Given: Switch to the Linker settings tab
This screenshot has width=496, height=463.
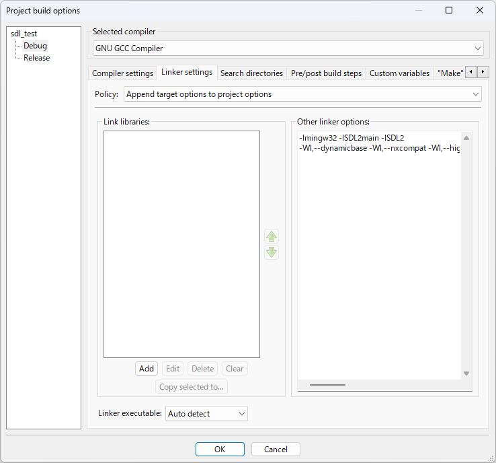Looking at the screenshot, I should [187, 72].
